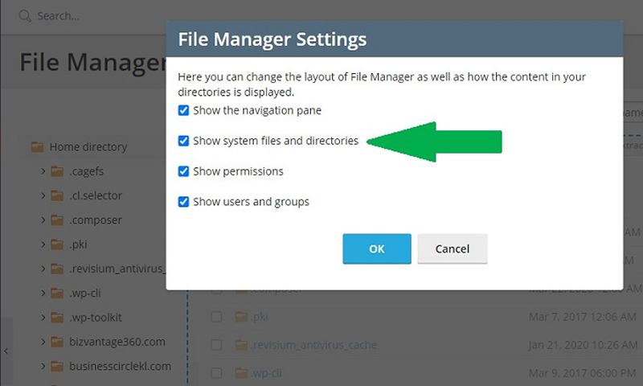Click the .composer folder icon in tree
The height and width of the screenshot is (386, 643).
click(56, 220)
